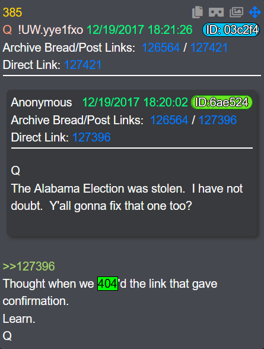Image resolution: width=264 pixels, height=349 pixels.
Task: Click the Anonymous poster name
Action: coord(42,102)
